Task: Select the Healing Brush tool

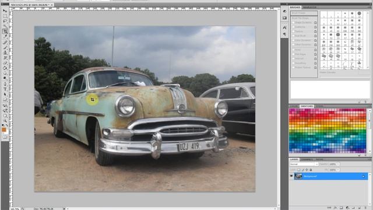Action: [5, 42]
